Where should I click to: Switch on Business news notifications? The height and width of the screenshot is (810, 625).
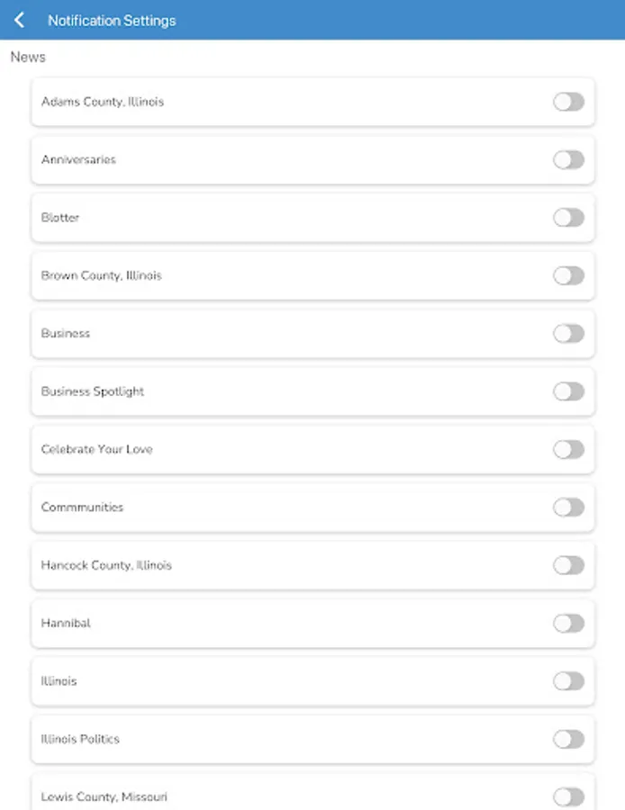pyautogui.click(x=568, y=333)
